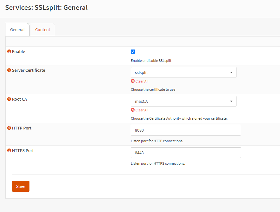The width and height of the screenshot is (280, 212).
Task: Expand the Root CA dropdown showing maxCA
Action: pos(183,101)
